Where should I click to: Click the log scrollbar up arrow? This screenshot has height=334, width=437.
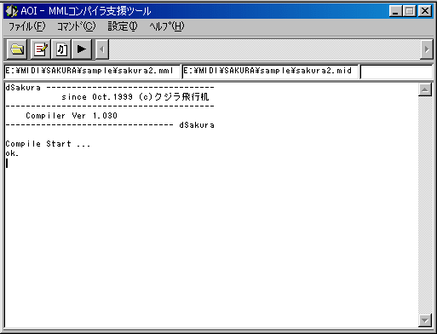click(425, 89)
